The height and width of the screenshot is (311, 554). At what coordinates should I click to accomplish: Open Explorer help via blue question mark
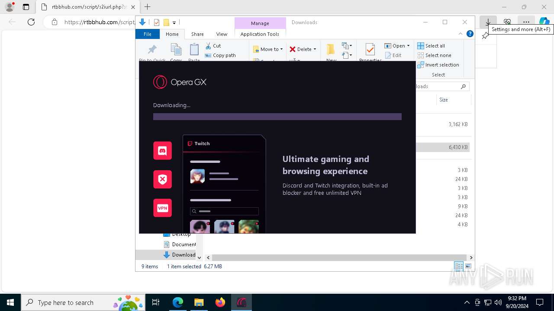click(x=470, y=34)
